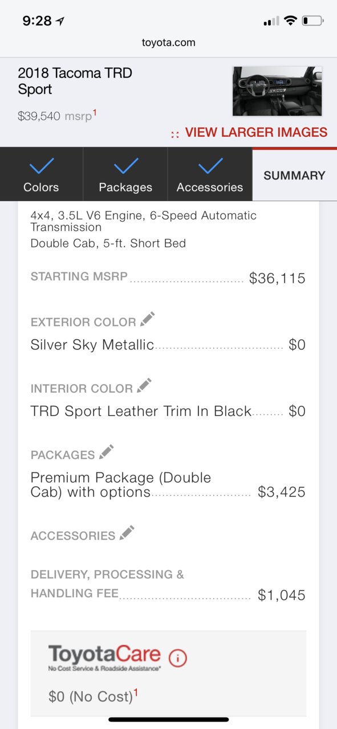This screenshot has width=337, height=729.
Task: Open the Tacoma interior thumbnail image
Action: tap(277, 91)
